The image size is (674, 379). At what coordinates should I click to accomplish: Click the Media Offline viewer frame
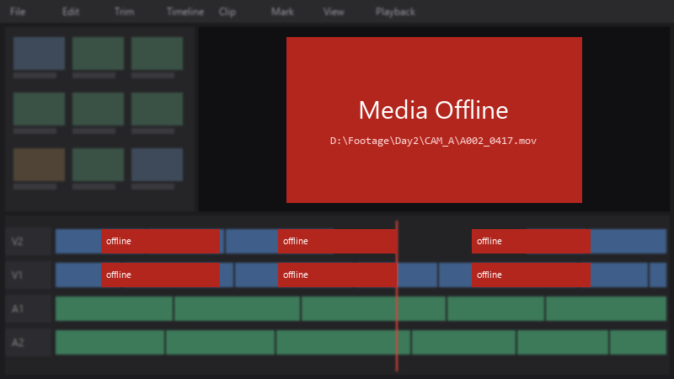point(434,120)
